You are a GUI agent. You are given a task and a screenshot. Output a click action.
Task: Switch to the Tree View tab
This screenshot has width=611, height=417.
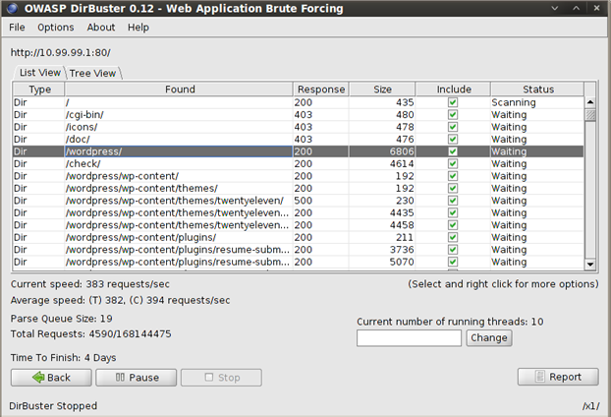click(x=93, y=73)
